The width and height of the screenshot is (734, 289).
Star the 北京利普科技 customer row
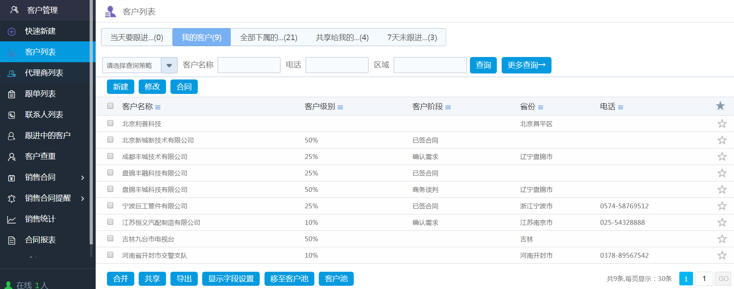coord(722,124)
